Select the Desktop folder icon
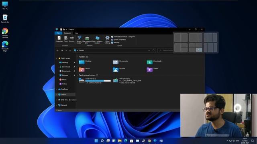This screenshot has height=144, width=257. (82, 62)
